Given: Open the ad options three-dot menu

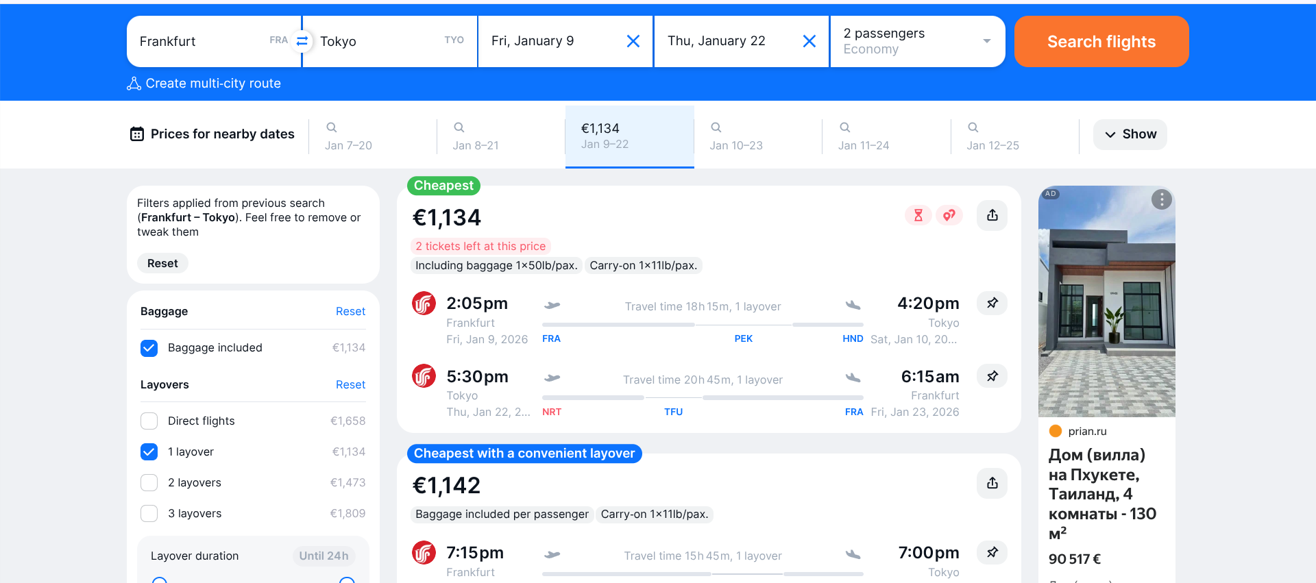Looking at the screenshot, I should tap(1161, 199).
